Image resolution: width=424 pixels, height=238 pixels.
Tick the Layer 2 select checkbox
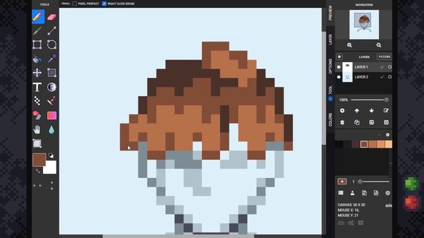coord(390,77)
